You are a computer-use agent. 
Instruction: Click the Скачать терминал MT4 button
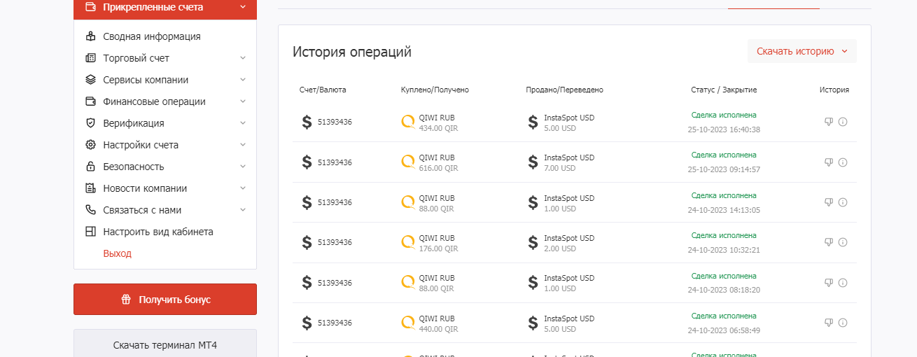tap(165, 345)
